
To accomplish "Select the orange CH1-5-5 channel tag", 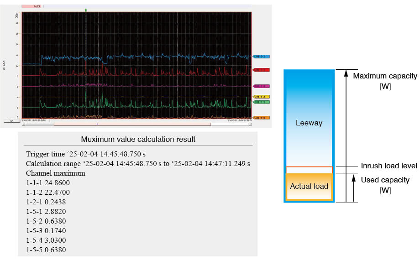I will (261, 118).
